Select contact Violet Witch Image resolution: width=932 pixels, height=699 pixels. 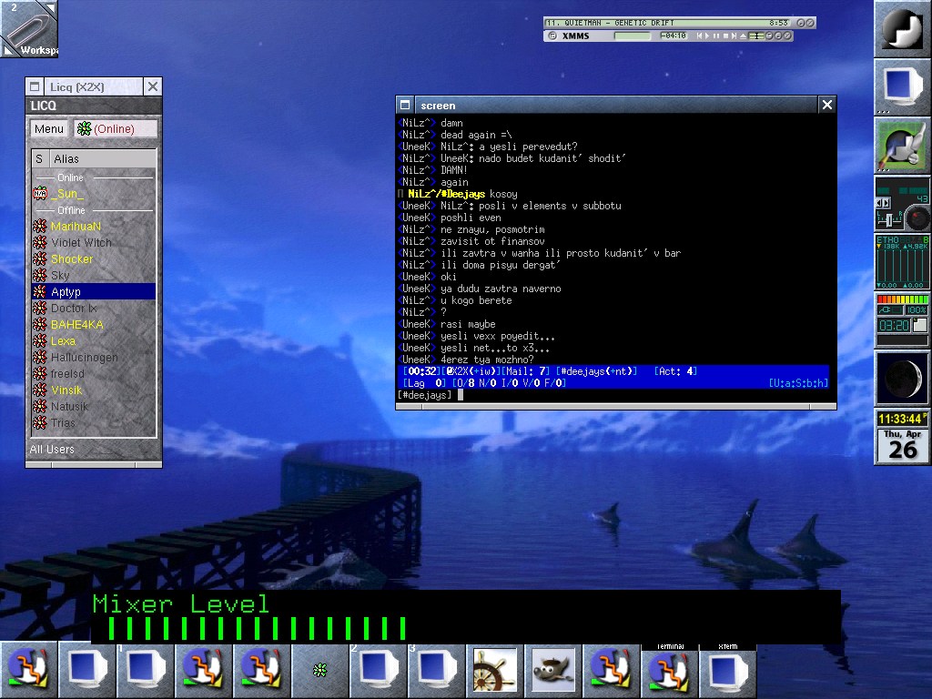[94, 242]
